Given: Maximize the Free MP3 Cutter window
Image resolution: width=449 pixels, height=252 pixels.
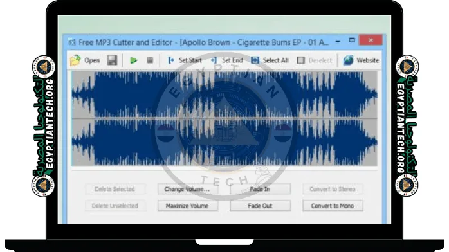Looking at the screenshot, I should click(352, 40).
